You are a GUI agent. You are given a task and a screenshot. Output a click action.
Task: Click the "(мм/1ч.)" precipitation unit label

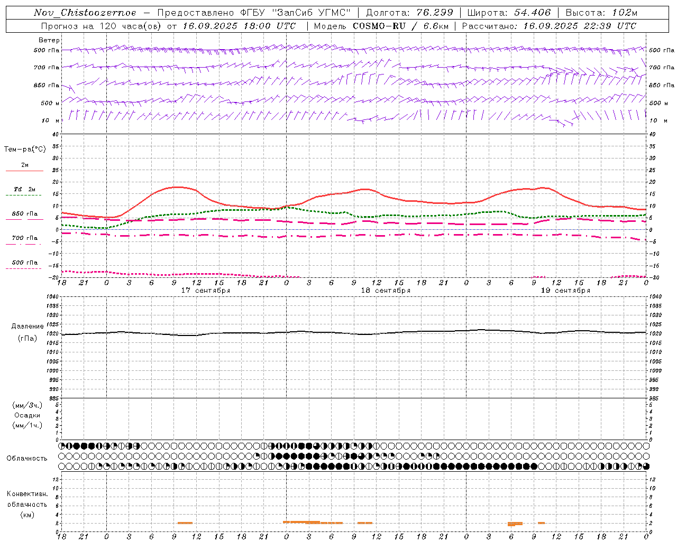click(x=28, y=425)
